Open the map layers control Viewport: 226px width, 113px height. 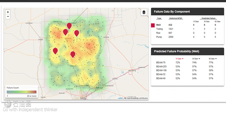click(144, 13)
